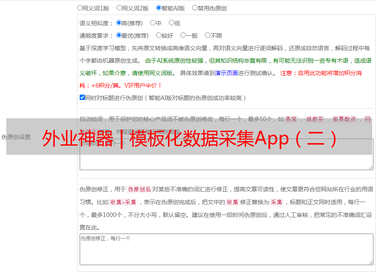Set 通顺度要求 to 一般

click(x=183, y=35)
